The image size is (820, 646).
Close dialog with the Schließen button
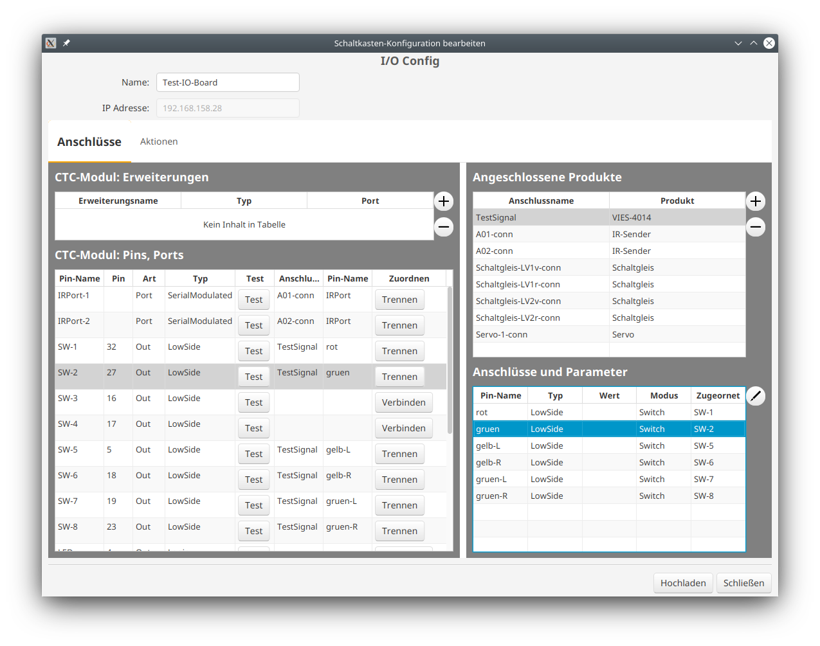pyautogui.click(x=744, y=583)
